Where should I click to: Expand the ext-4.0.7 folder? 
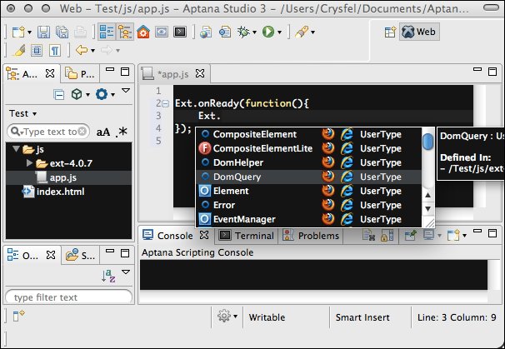click(x=29, y=163)
